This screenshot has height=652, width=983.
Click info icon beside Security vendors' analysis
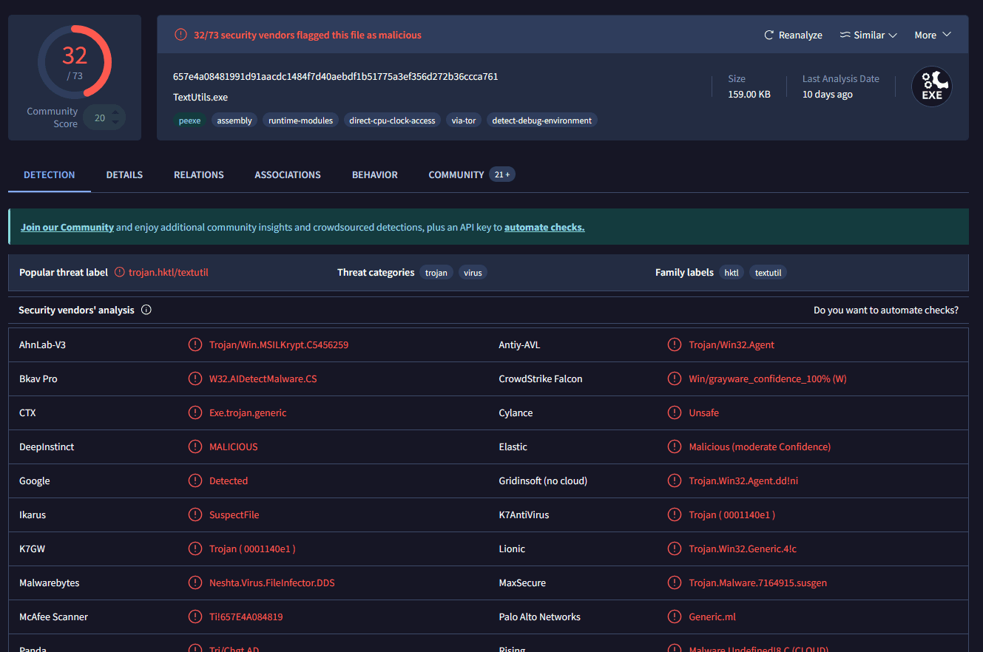point(146,310)
